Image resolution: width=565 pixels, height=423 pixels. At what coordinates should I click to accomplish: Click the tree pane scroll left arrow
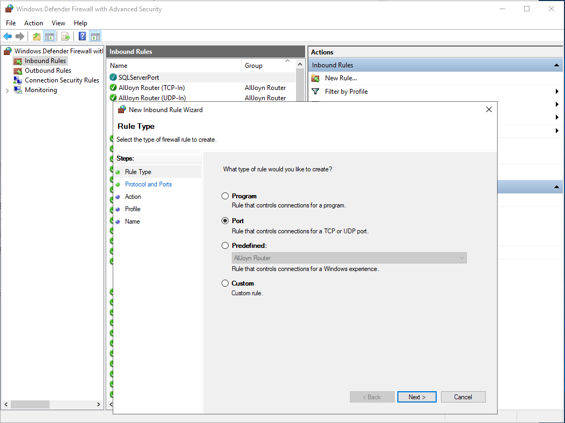click(x=6, y=404)
